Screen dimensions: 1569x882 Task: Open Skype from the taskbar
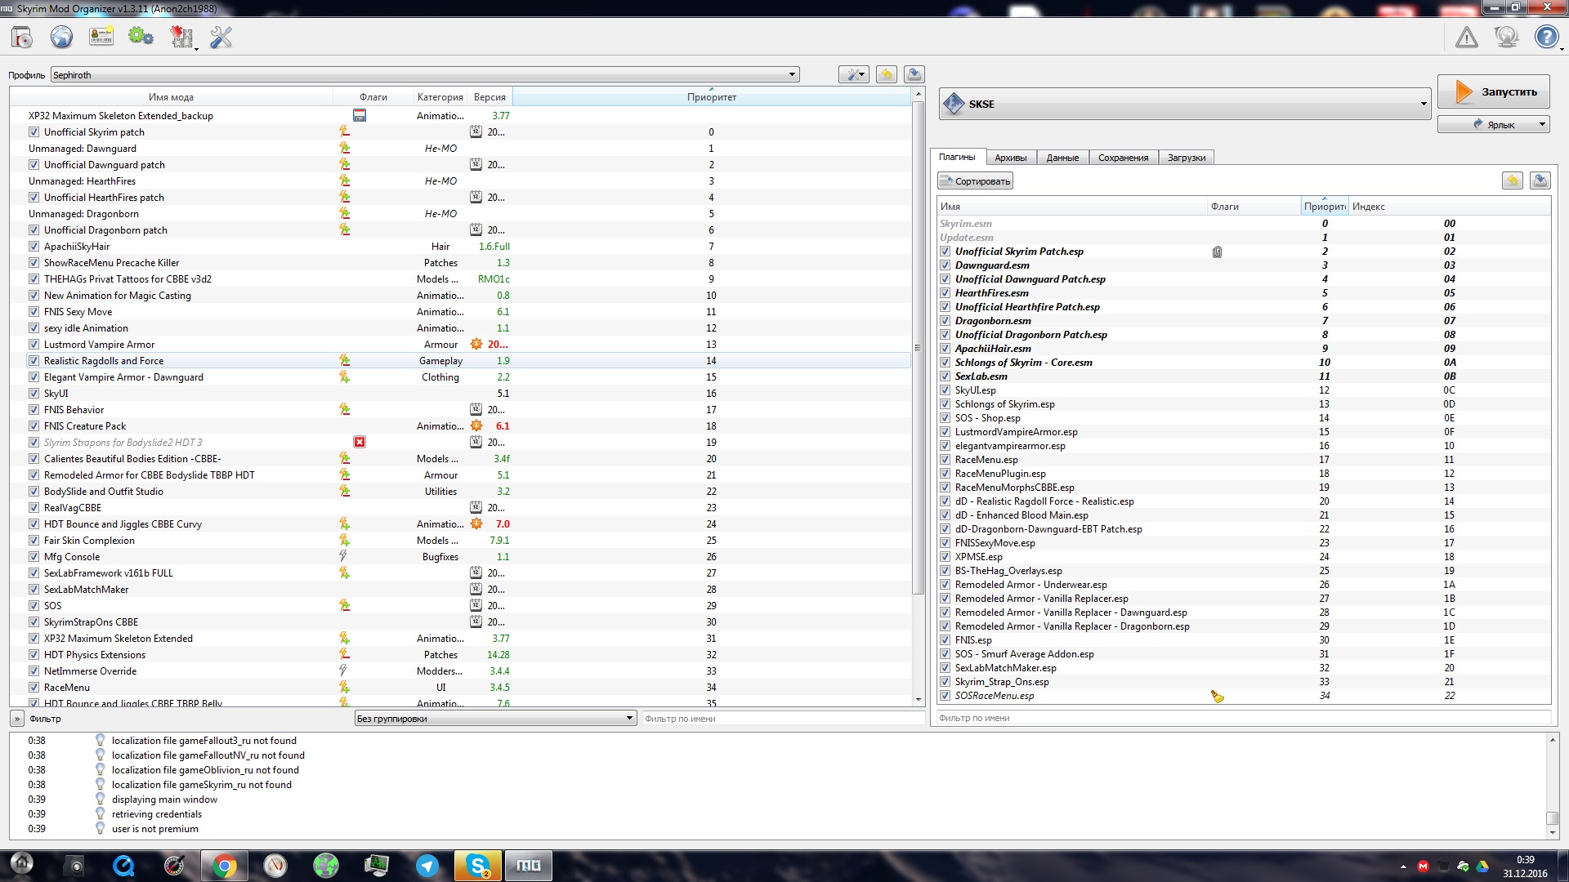click(478, 866)
